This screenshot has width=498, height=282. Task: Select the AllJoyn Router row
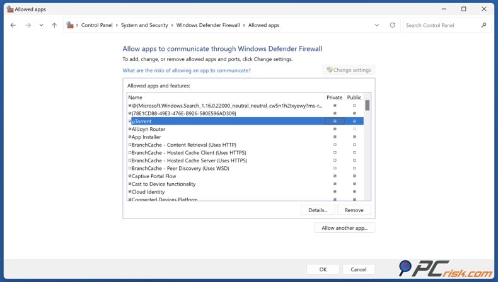(x=245, y=129)
